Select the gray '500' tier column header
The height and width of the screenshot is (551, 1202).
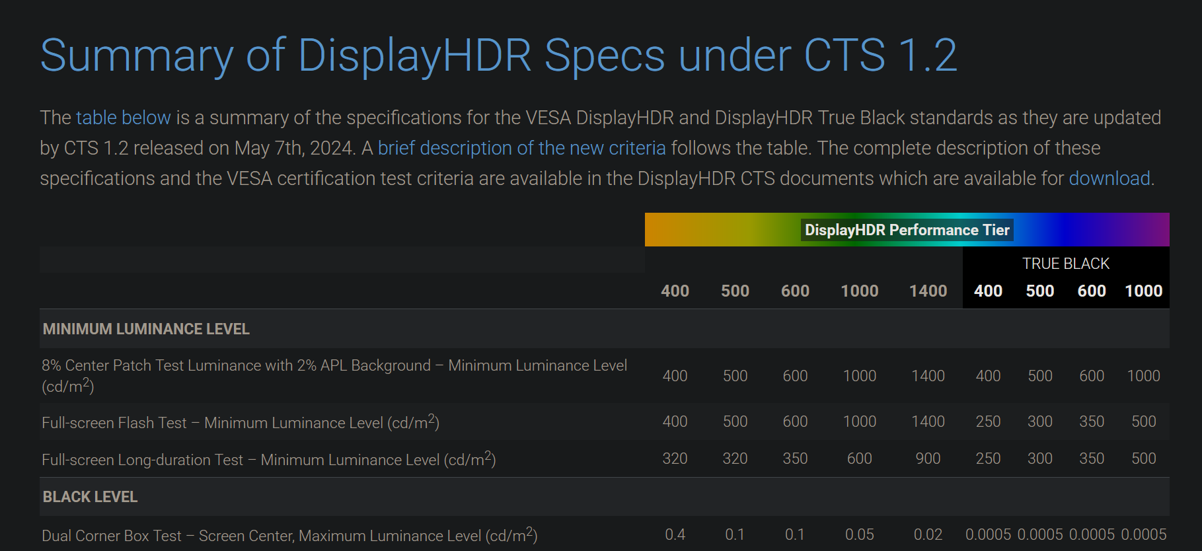[x=735, y=291]
